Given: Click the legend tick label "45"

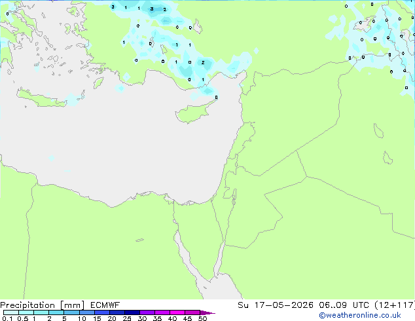Looking at the screenshot, I should (187, 318).
